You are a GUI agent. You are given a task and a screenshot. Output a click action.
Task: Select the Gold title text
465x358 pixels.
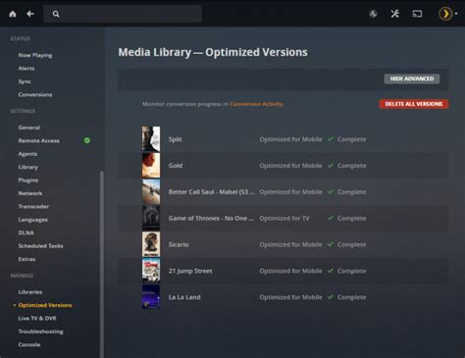pos(176,166)
